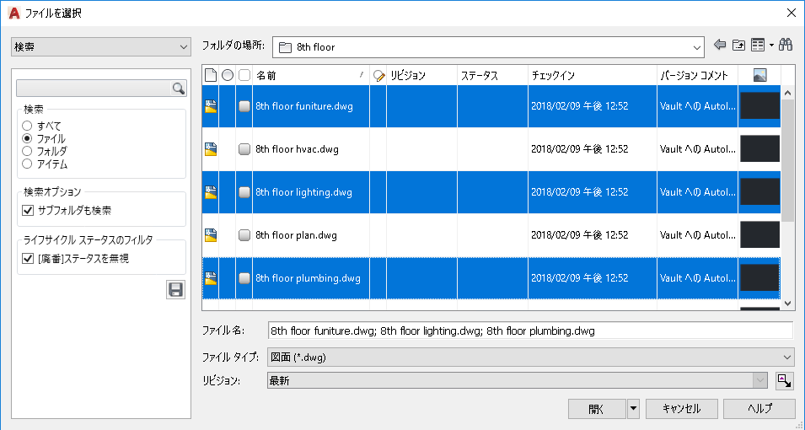Click file icon of 8th floor plumbing.dwg
The height and width of the screenshot is (430, 805).
pyautogui.click(x=211, y=278)
